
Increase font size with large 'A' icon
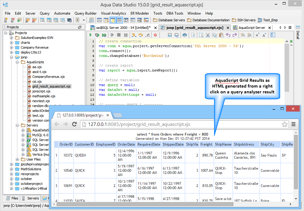click(264, 35)
